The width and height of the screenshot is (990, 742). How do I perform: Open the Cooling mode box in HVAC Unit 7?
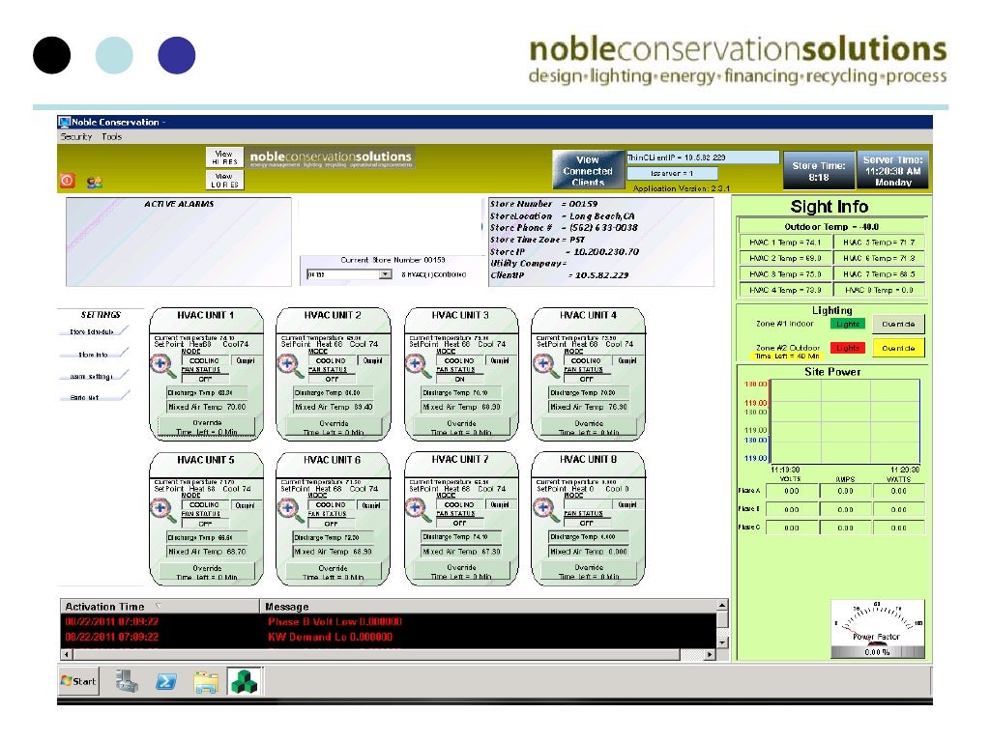(x=459, y=504)
